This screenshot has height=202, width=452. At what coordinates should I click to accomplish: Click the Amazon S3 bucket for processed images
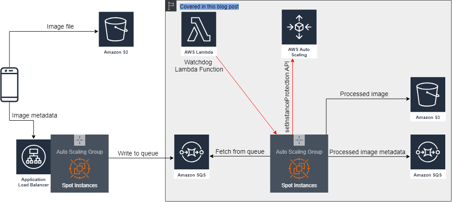(x=428, y=95)
